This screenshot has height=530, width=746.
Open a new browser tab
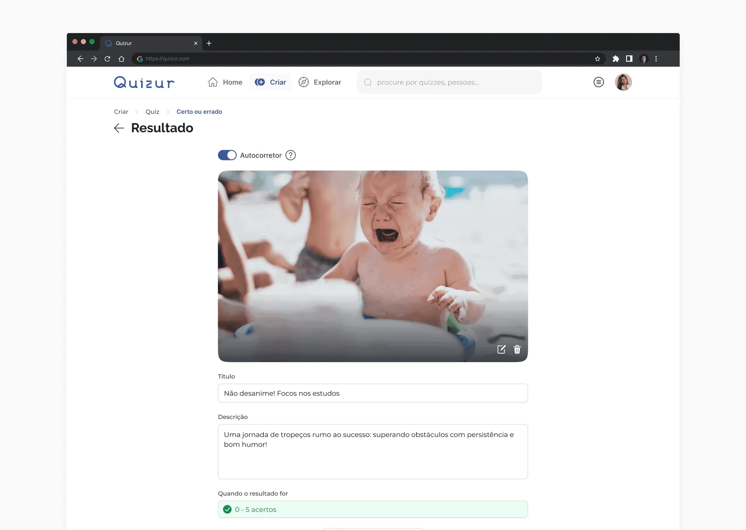click(209, 43)
